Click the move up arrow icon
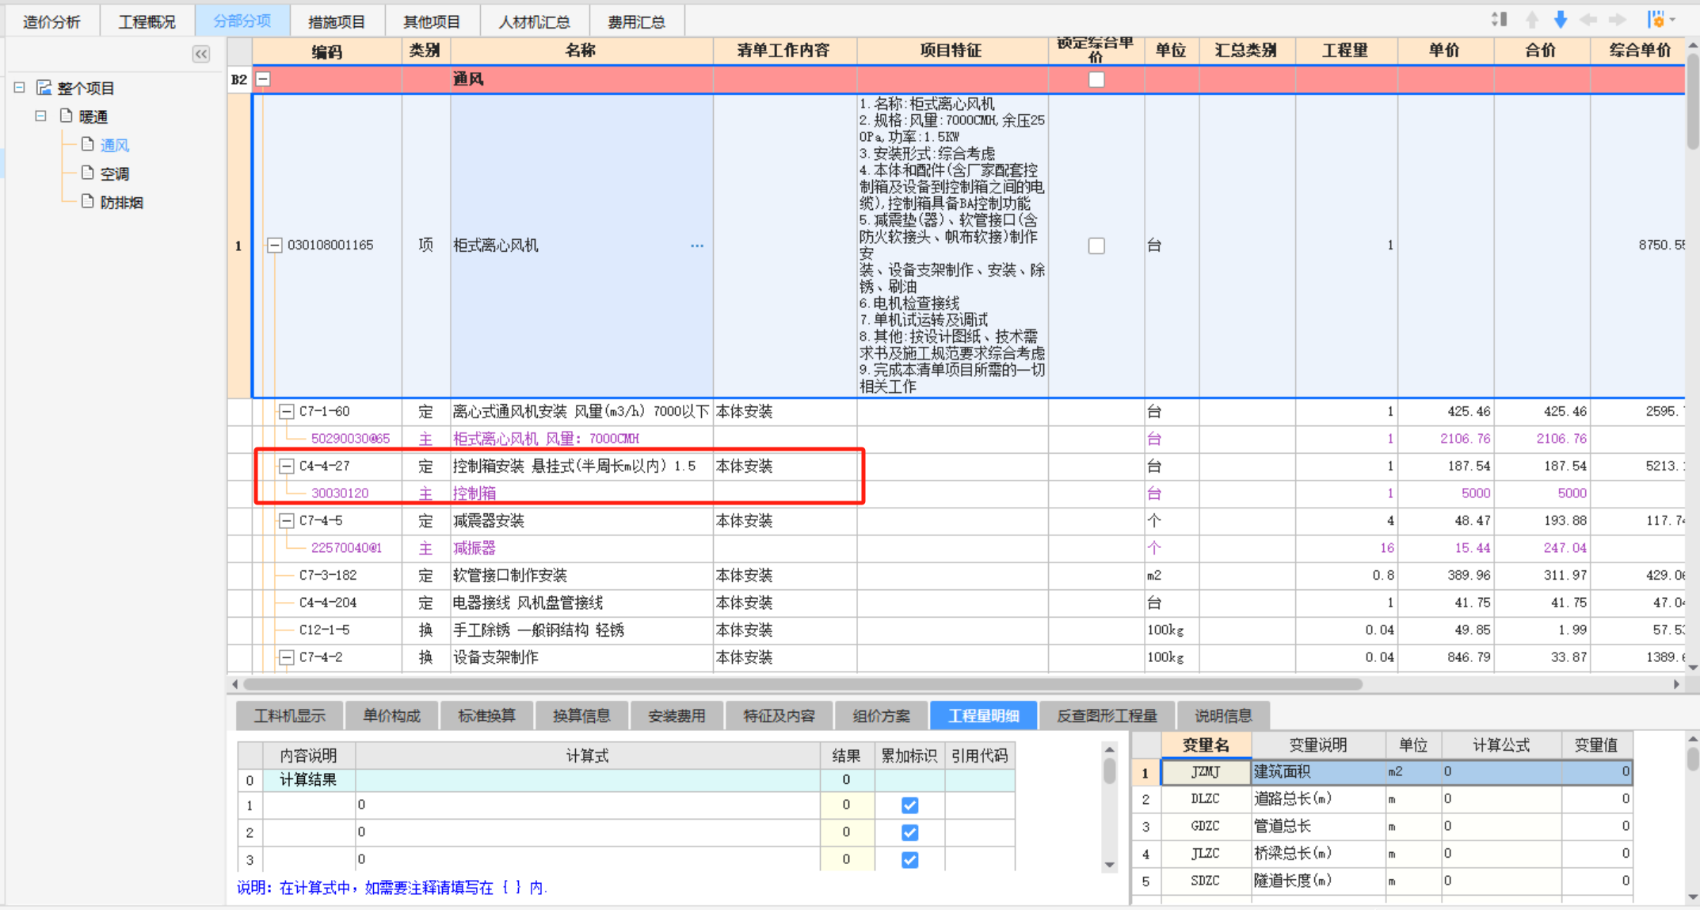The width and height of the screenshot is (1700, 910). click(x=1531, y=20)
